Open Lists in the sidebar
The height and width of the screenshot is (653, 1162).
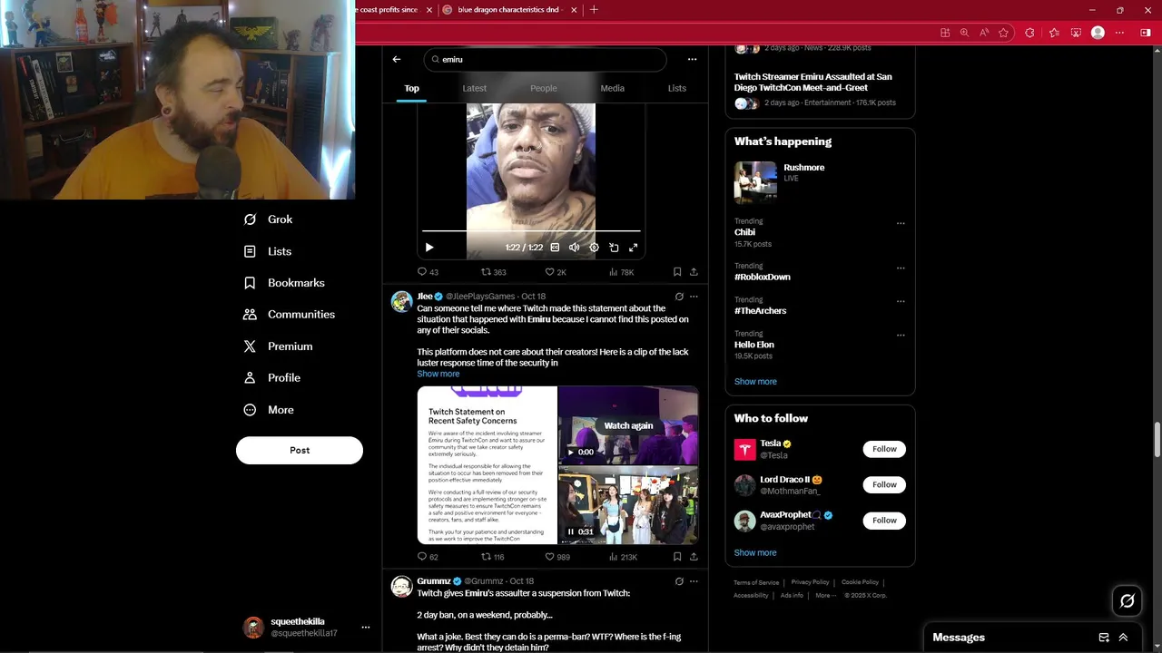pyautogui.click(x=268, y=251)
